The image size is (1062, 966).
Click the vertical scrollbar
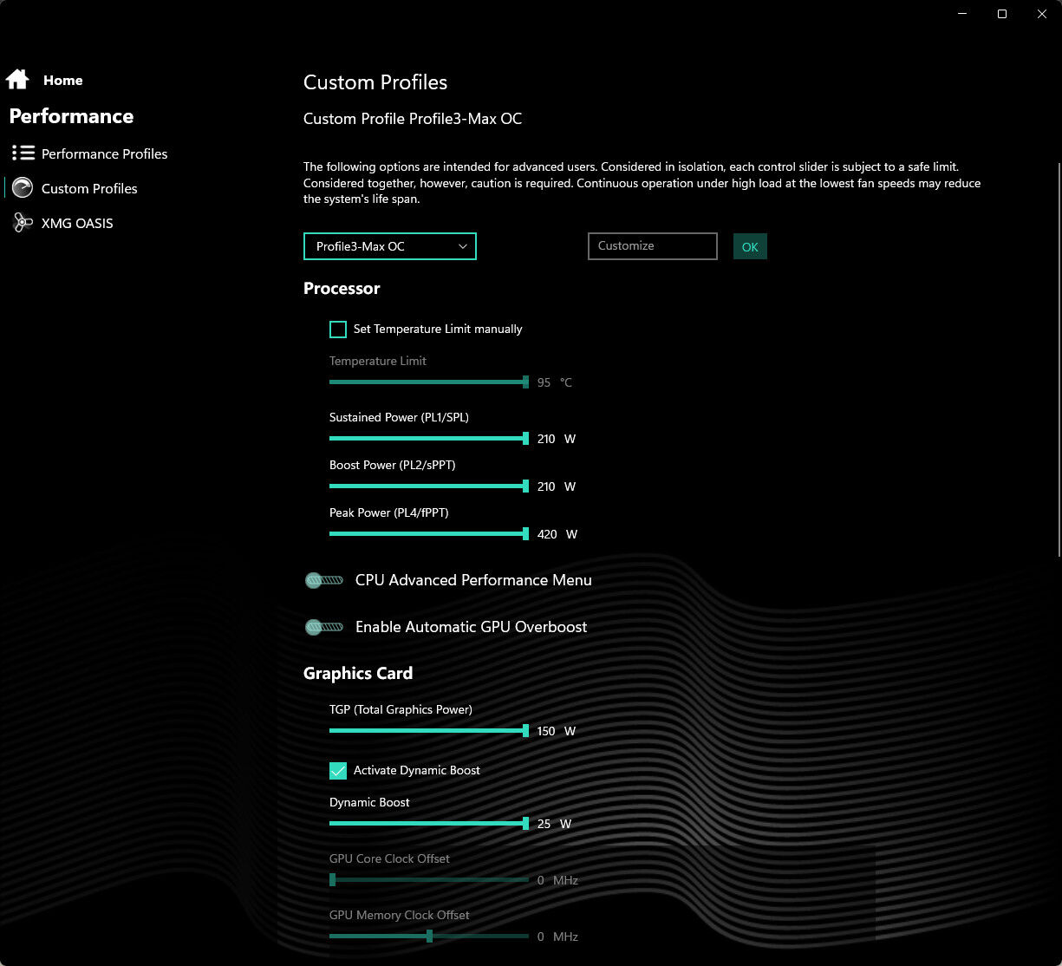pos(1058,360)
